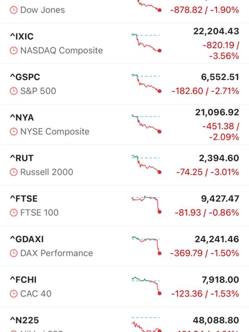Click the clock icon beside FTSE 100
The height and width of the screenshot is (332, 249).
tap(14, 213)
